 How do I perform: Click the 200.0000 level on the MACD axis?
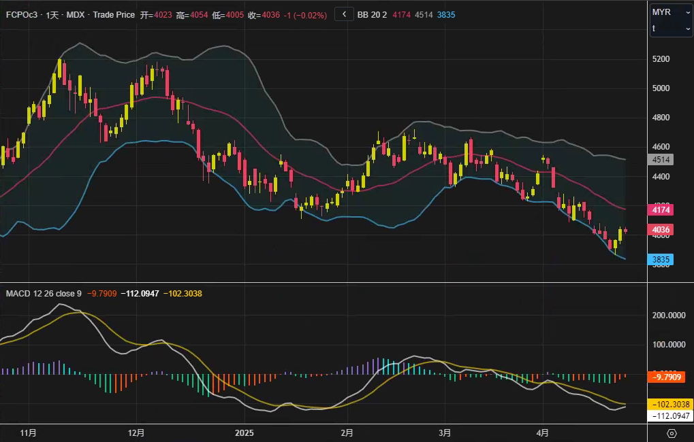[x=668, y=316]
